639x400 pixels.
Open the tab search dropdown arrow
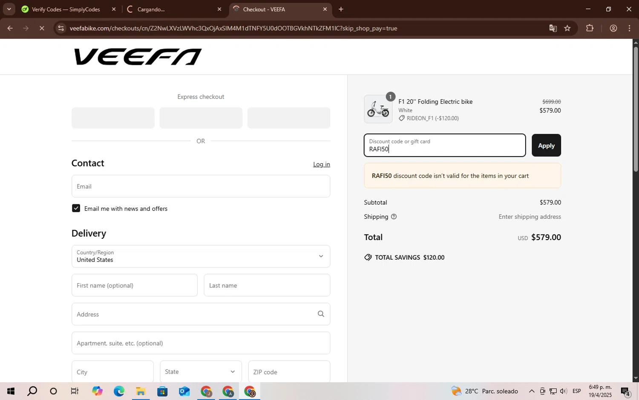click(x=9, y=9)
